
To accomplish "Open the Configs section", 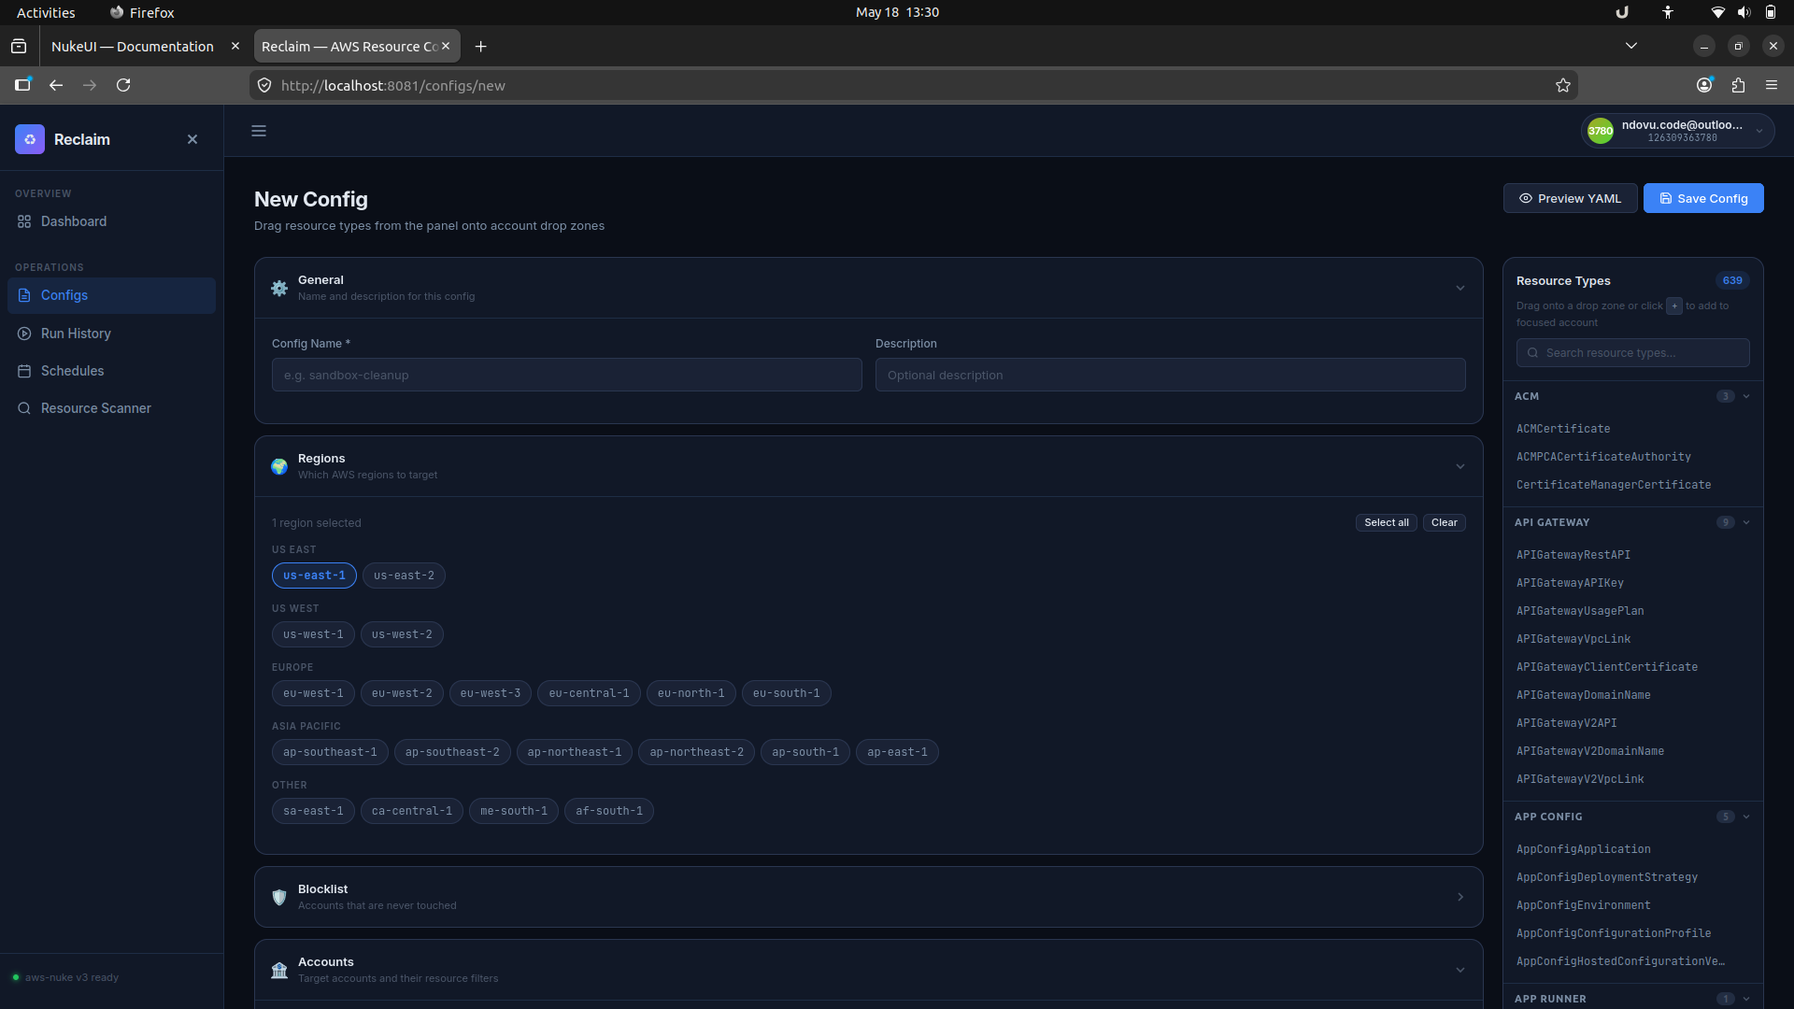I will (x=111, y=295).
